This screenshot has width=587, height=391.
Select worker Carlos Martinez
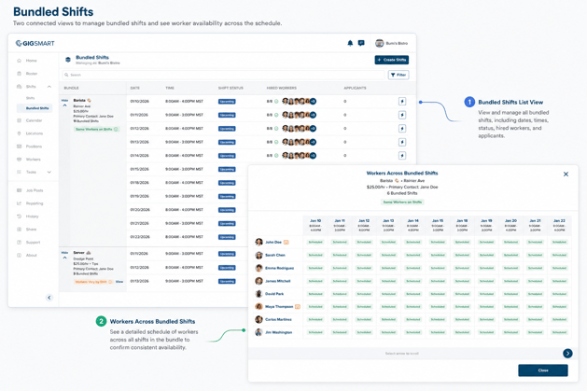[278, 319]
